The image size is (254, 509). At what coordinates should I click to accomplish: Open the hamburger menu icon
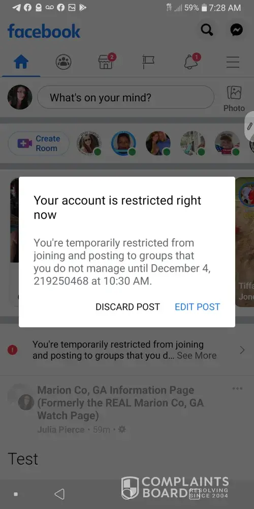pos(233,62)
